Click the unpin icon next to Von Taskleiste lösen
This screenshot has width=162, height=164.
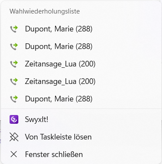[14, 137]
